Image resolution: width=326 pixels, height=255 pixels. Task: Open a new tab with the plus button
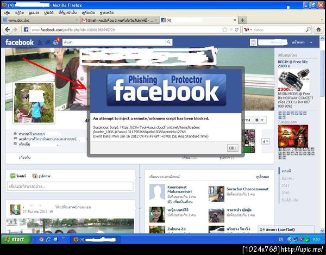click(242, 20)
